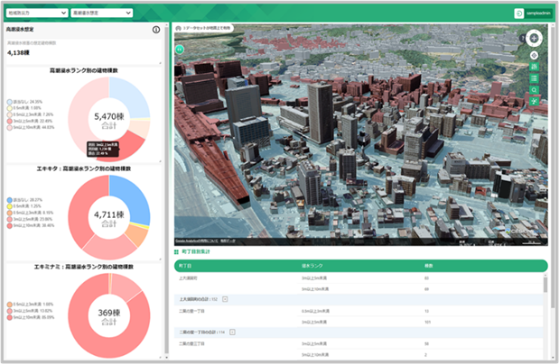Collapse the 二葉の里一丁目の合計 group row
Viewport: 559px width, 364px height.
[x=233, y=332]
